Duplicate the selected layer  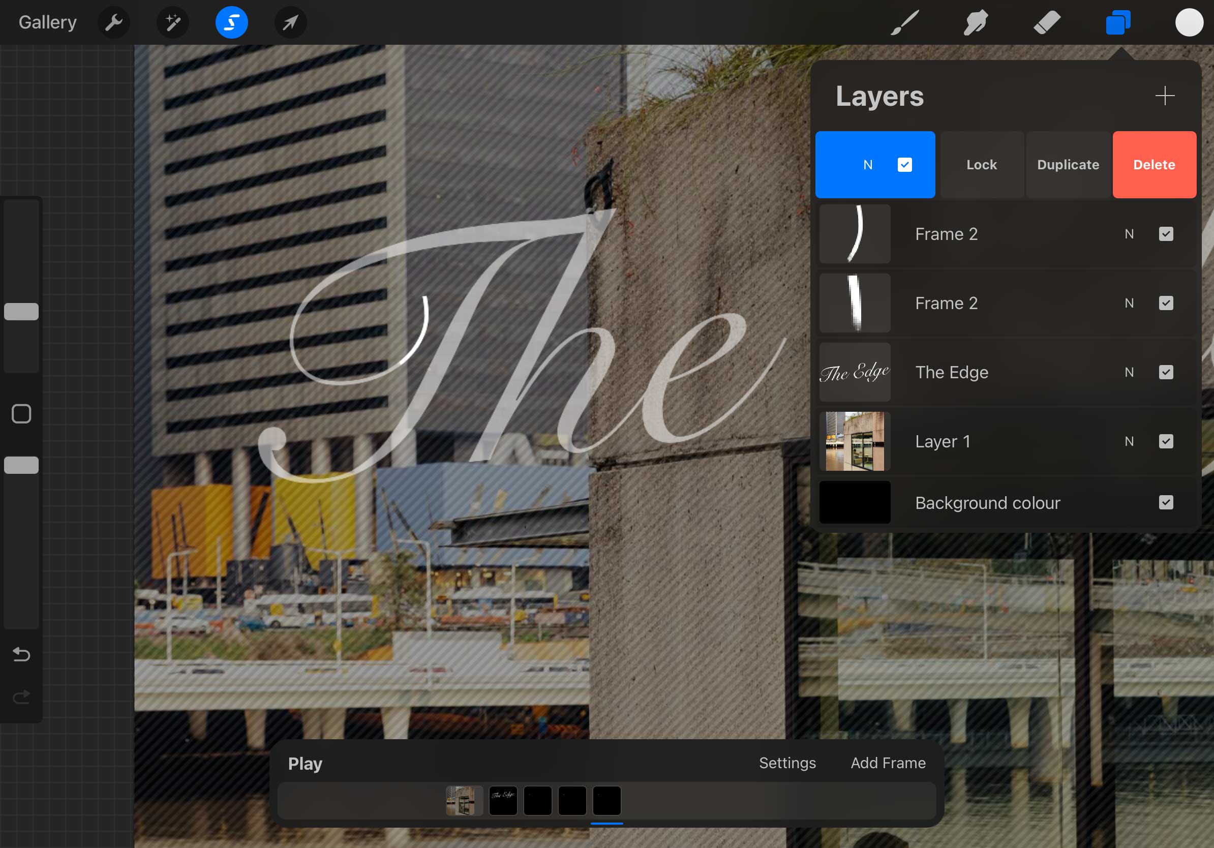click(x=1068, y=165)
